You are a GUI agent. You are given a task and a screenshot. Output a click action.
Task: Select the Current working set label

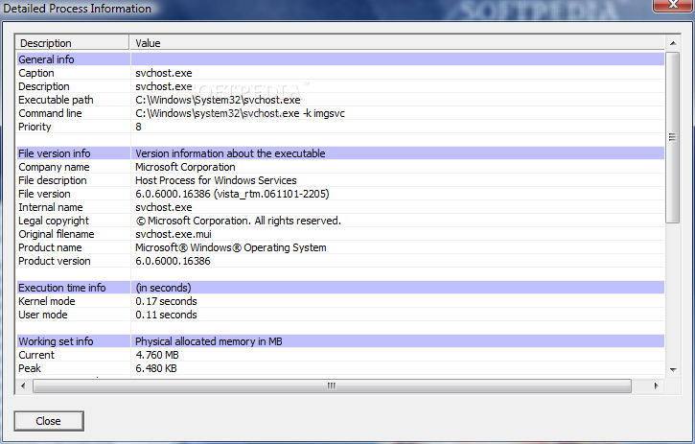[36, 355]
